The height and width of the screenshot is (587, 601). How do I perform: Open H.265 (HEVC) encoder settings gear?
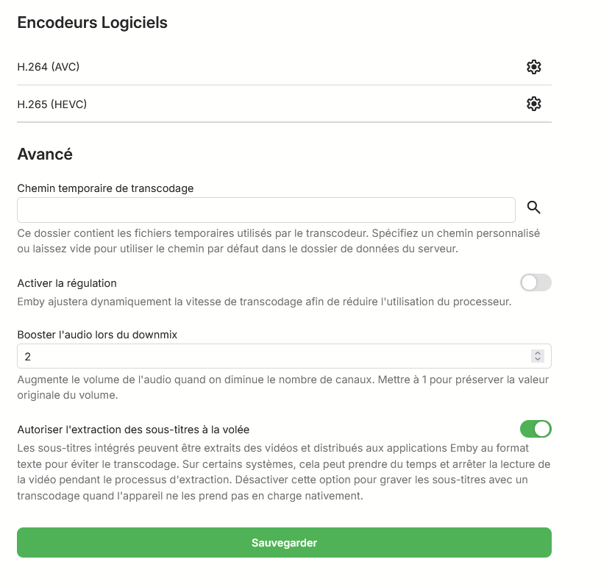[x=534, y=104]
